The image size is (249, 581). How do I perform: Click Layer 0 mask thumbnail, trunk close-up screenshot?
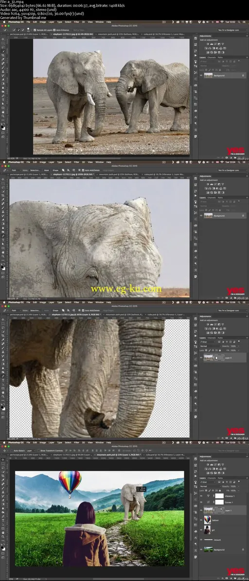[219, 358]
